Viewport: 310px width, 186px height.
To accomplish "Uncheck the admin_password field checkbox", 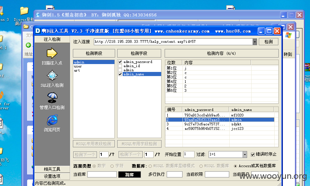I will click(120, 62).
